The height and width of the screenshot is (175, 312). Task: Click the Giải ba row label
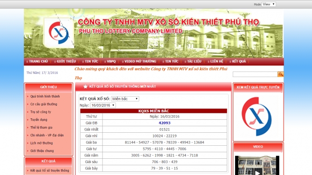tap(91, 143)
